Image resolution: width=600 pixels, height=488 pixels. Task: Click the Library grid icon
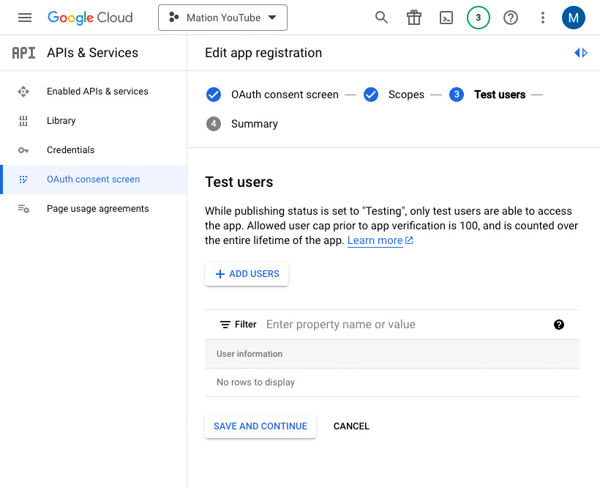[x=23, y=121]
